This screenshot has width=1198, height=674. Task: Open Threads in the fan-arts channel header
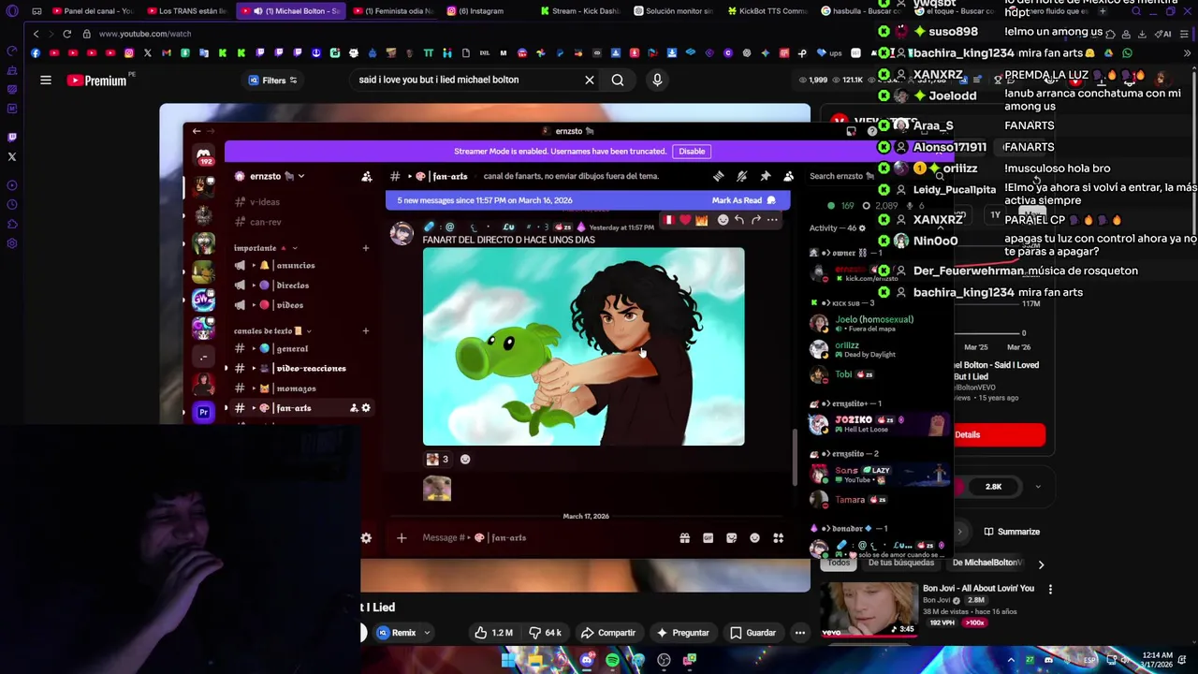click(718, 176)
